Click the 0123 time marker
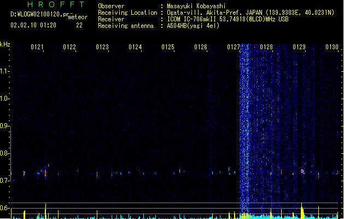This screenshot has height=219, width=344. (x=102, y=47)
